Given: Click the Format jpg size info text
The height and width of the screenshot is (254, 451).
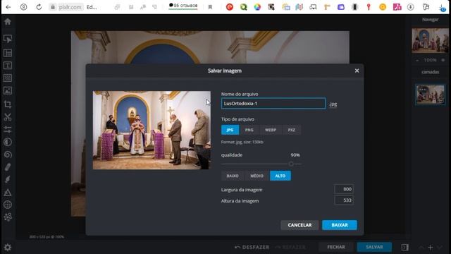Looking at the screenshot, I should pyautogui.click(x=242, y=142).
